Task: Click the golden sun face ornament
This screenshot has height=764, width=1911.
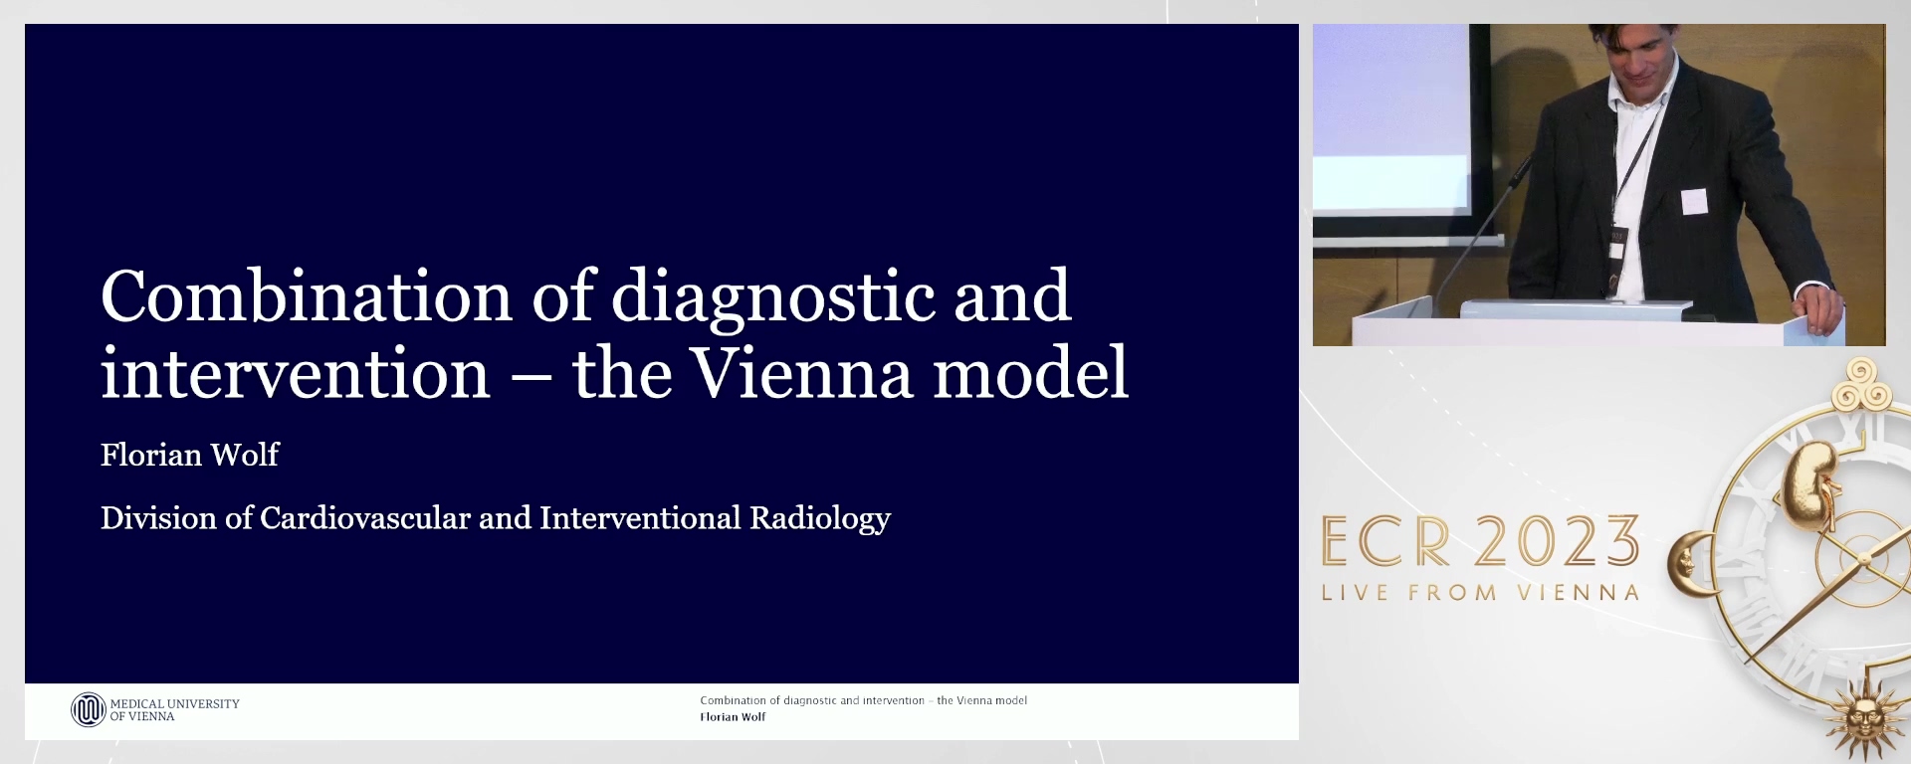Action: coord(1863,719)
